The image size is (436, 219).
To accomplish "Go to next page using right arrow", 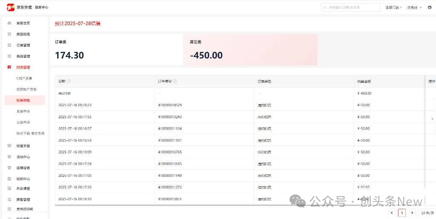I will [x=412, y=213].
